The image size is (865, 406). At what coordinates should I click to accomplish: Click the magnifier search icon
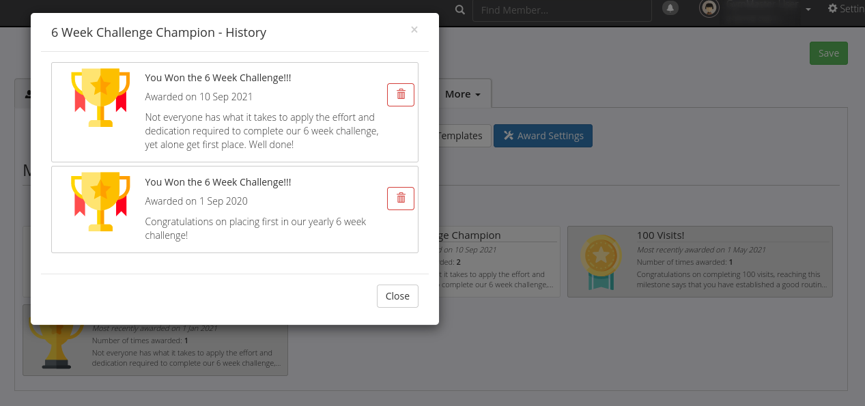tap(459, 10)
